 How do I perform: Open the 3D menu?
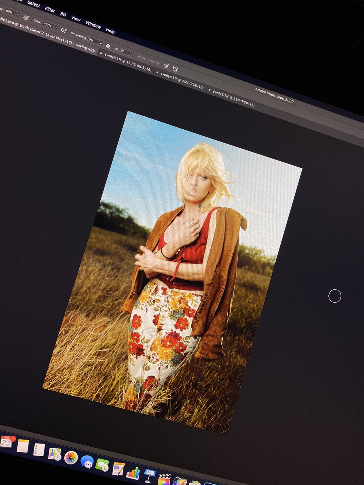click(x=63, y=14)
